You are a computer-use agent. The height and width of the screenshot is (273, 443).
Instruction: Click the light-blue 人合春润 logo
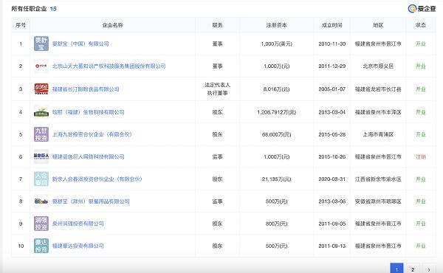pyautogui.click(x=41, y=179)
